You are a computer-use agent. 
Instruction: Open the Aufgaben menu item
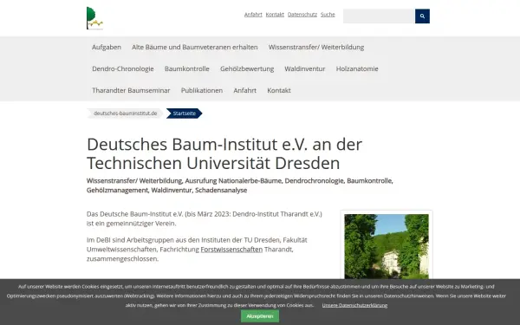[x=107, y=47]
